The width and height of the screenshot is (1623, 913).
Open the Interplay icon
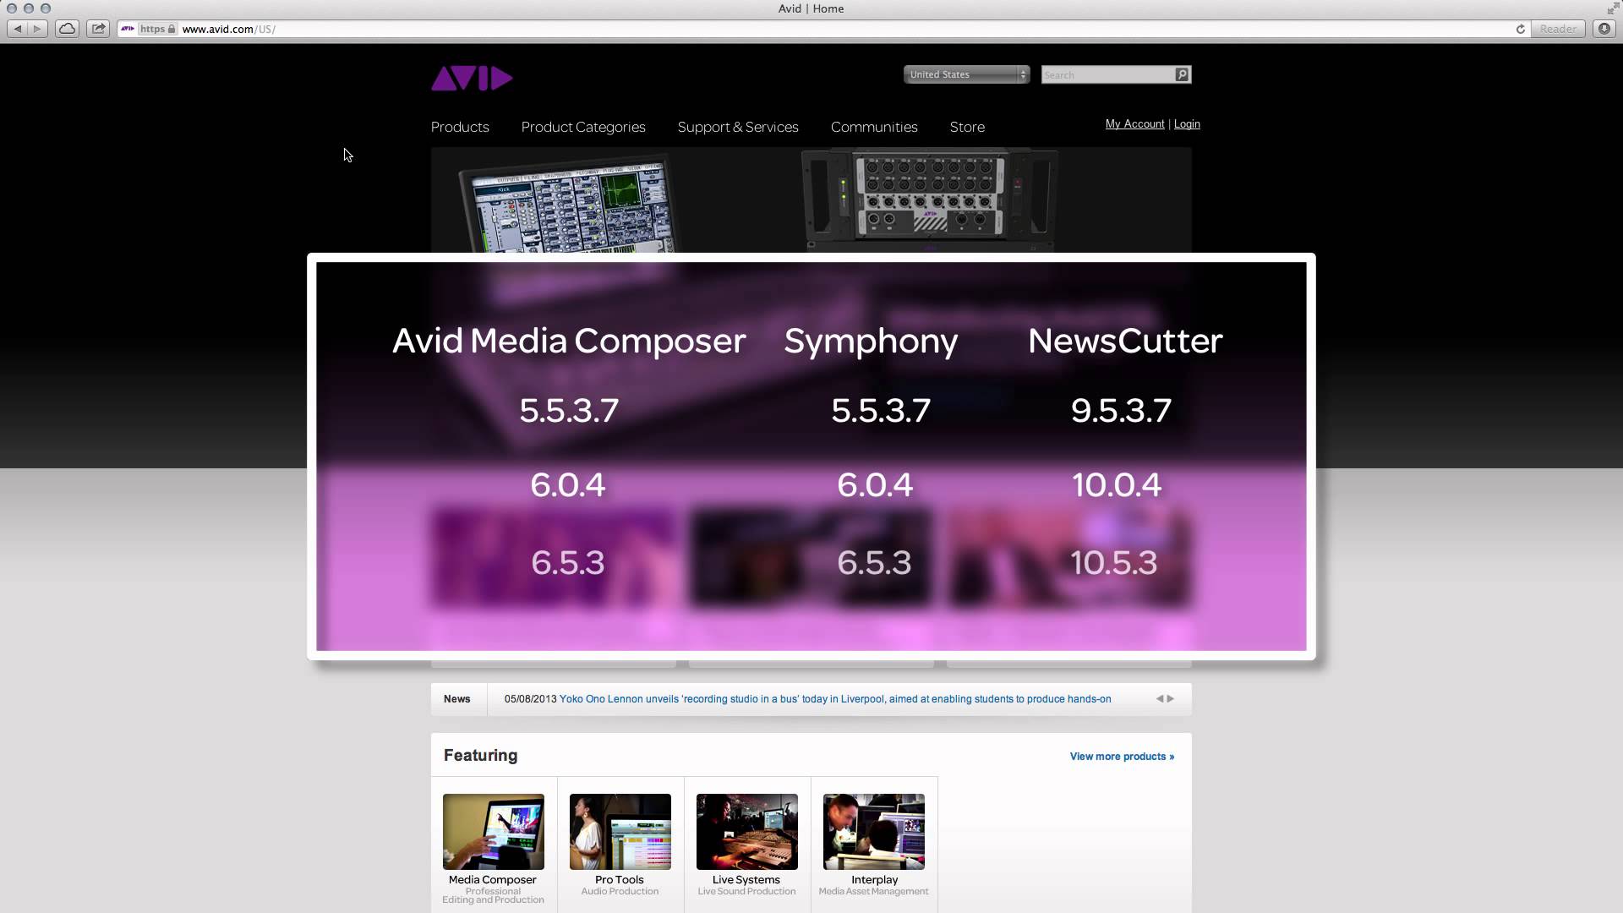tap(874, 830)
